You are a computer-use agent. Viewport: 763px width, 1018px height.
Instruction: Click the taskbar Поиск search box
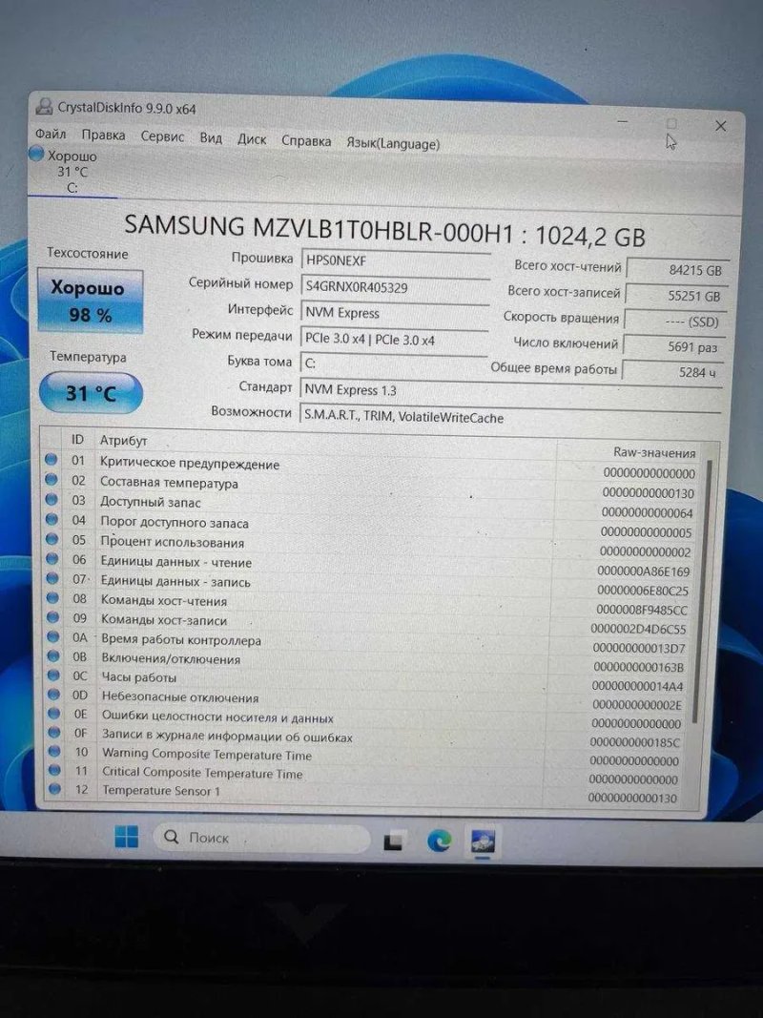pos(261,838)
